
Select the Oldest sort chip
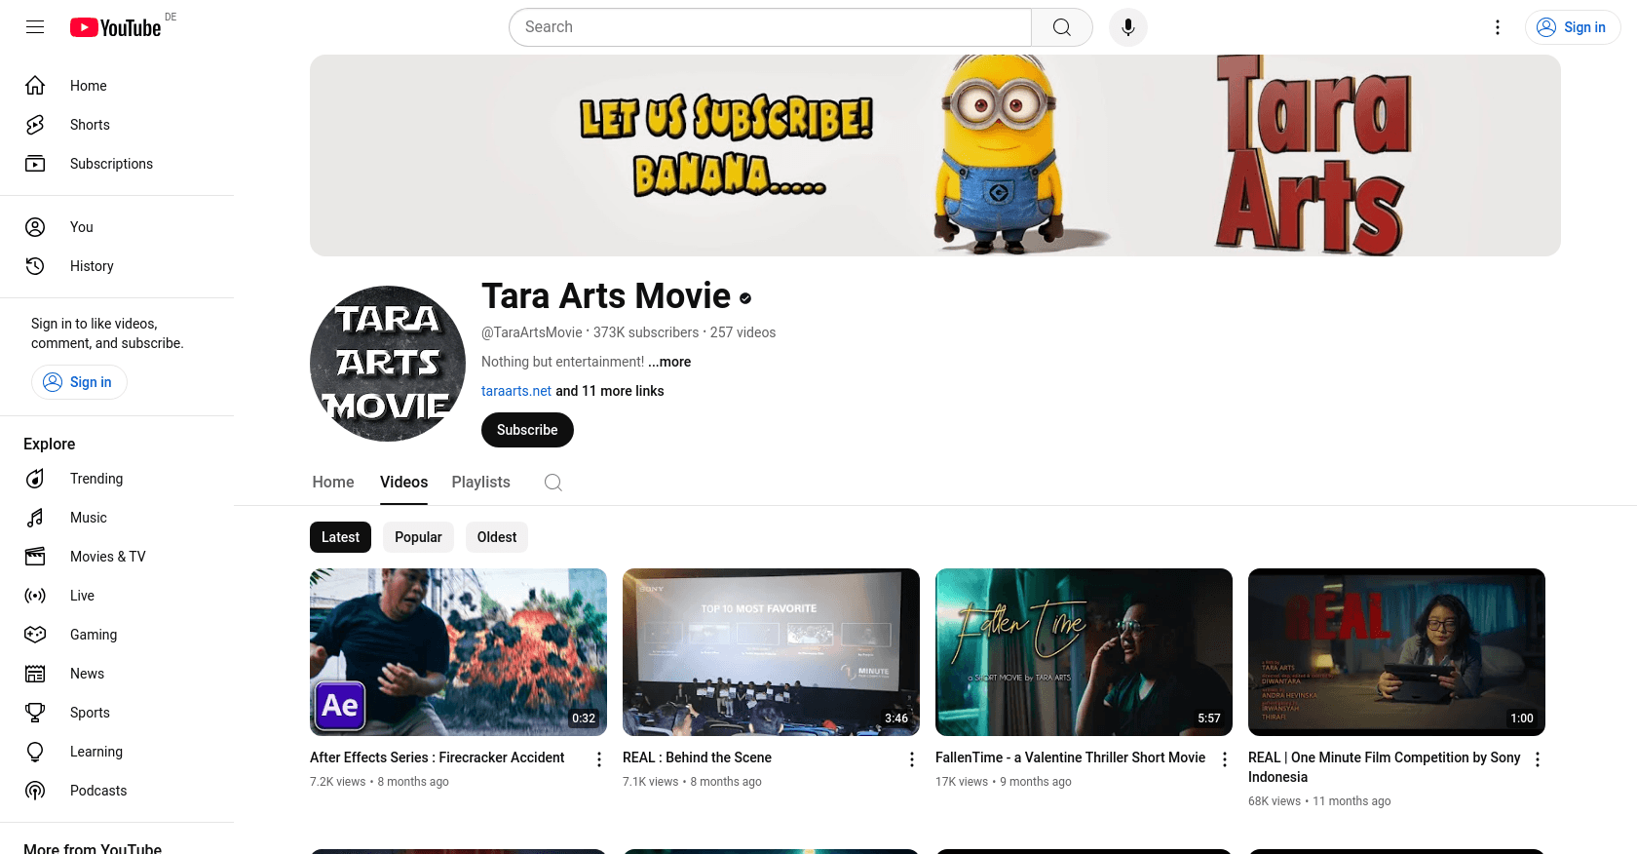(x=497, y=537)
